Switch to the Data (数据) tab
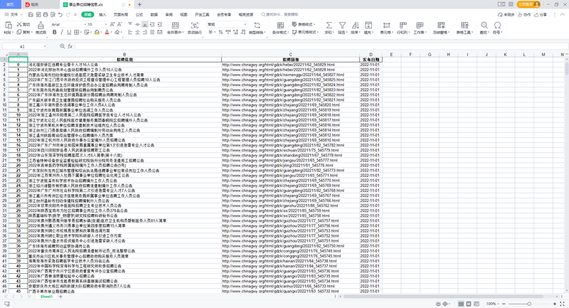The height and width of the screenshot is (308, 569). click(154, 14)
